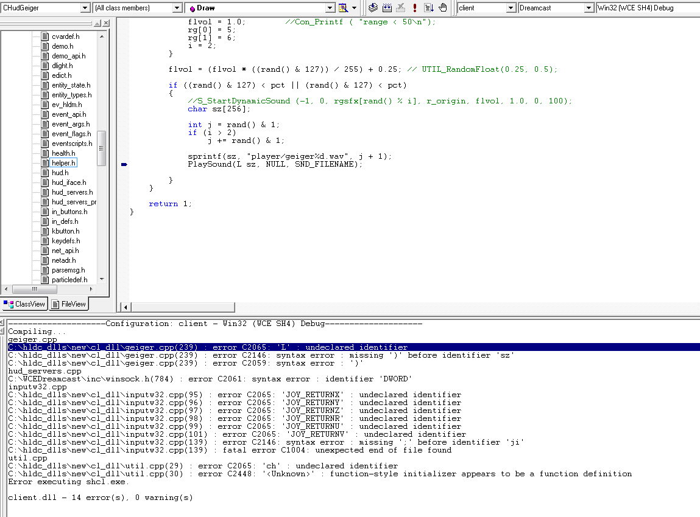This screenshot has width=700, height=517.
Task: Click the fatal error C1004 output line
Action: point(230,450)
